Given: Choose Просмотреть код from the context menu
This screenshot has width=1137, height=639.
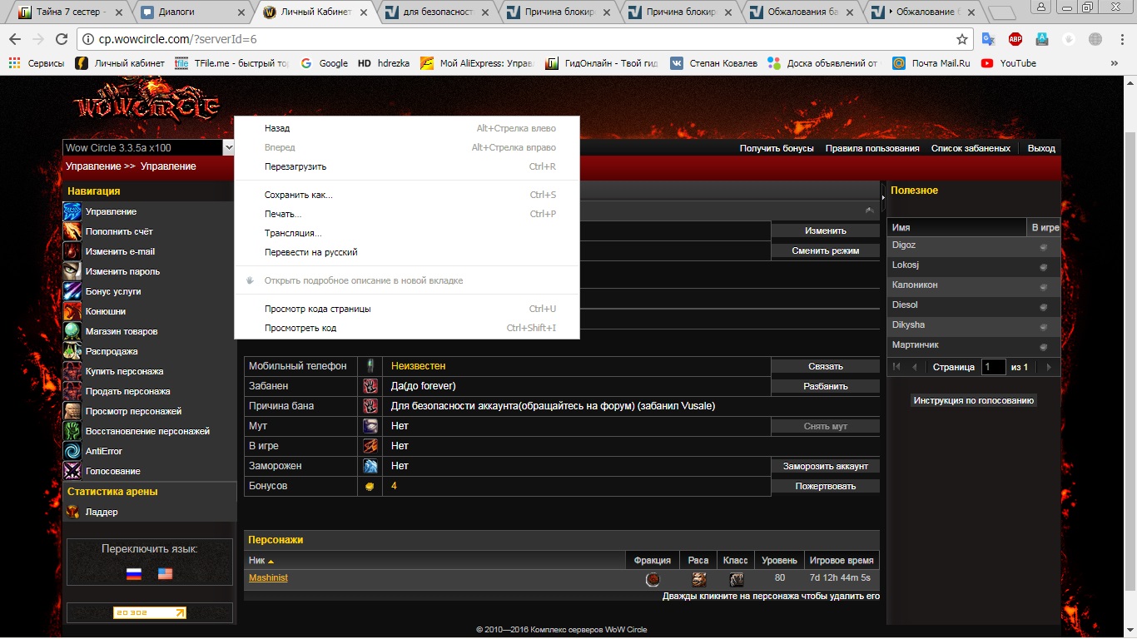Looking at the screenshot, I should [300, 328].
